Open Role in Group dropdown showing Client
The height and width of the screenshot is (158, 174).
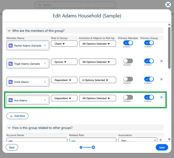64,44
